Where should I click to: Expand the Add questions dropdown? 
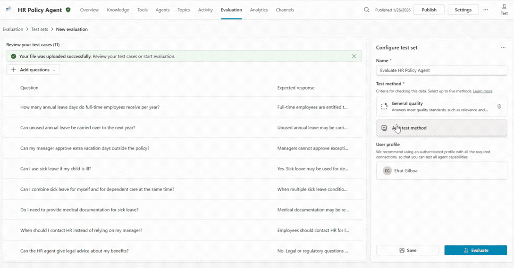(33, 70)
